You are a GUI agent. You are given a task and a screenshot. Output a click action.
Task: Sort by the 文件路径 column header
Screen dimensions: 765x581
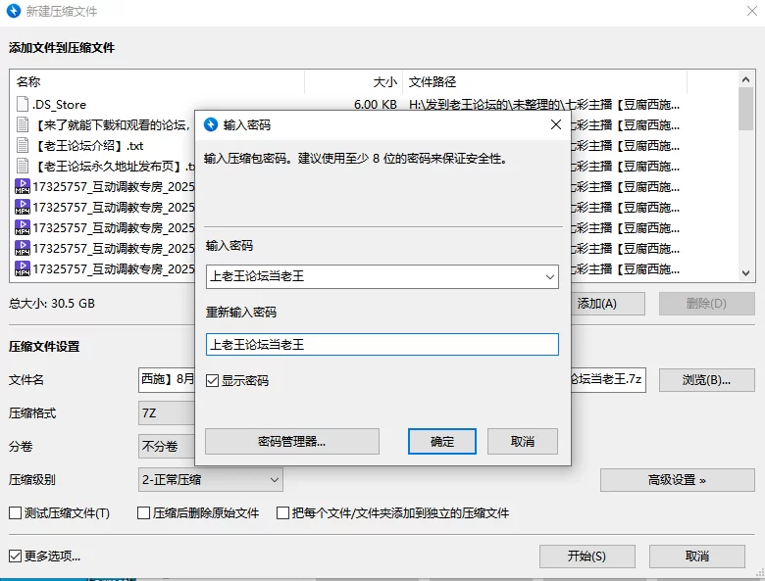coord(544,82)
